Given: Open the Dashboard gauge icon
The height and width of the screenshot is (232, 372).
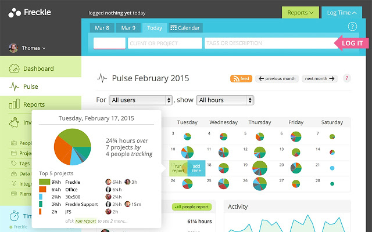Looking at the screenshot, I should tap(15, 68).
